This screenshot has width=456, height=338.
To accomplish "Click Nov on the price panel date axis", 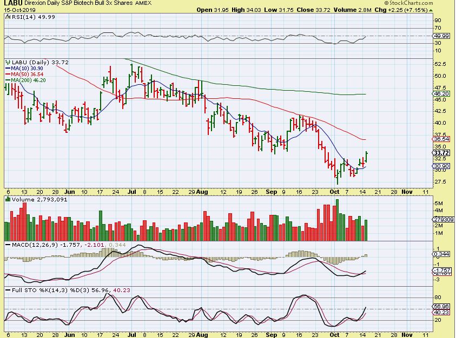I will pyautogui.click(x=407, y=192).
